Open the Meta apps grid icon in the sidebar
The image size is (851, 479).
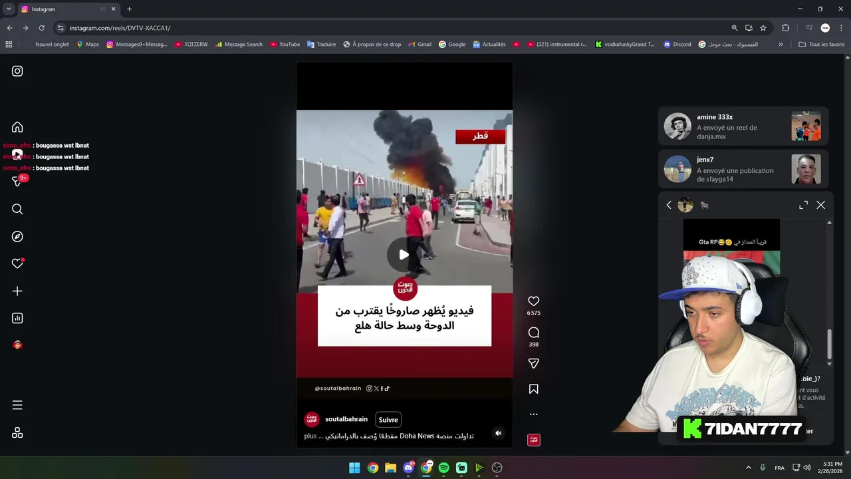click(17, 432)
